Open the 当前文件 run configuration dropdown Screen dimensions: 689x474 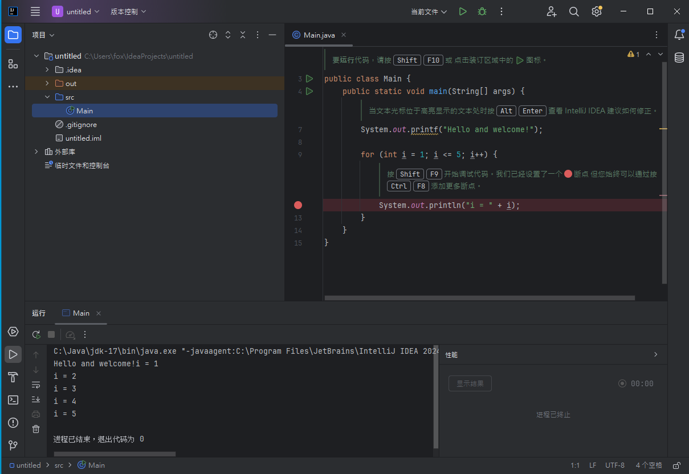(x=429, y=11)
